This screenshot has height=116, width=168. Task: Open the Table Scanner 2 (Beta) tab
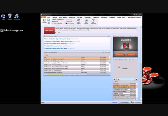coord(134,17)
